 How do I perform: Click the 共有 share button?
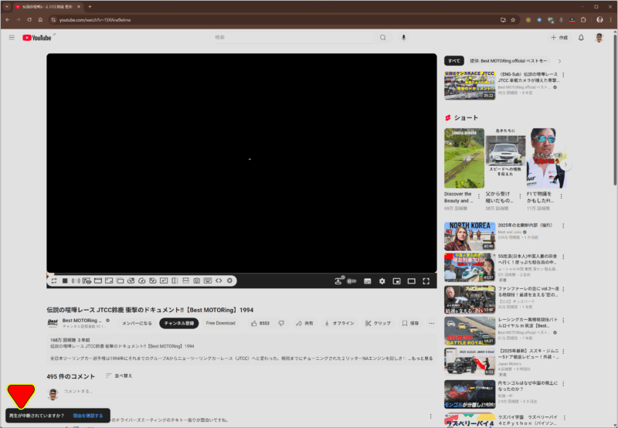[x=304, y=323]
